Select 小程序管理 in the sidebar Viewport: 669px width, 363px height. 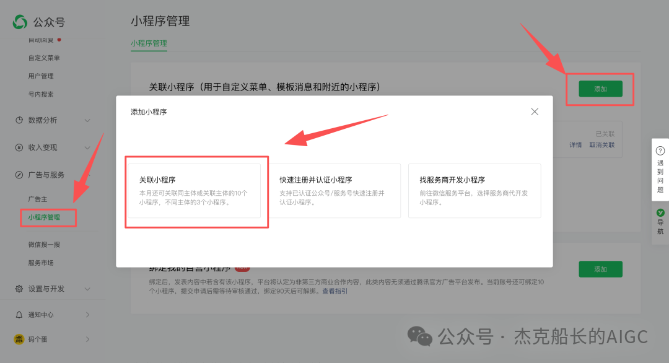point(44,217)
